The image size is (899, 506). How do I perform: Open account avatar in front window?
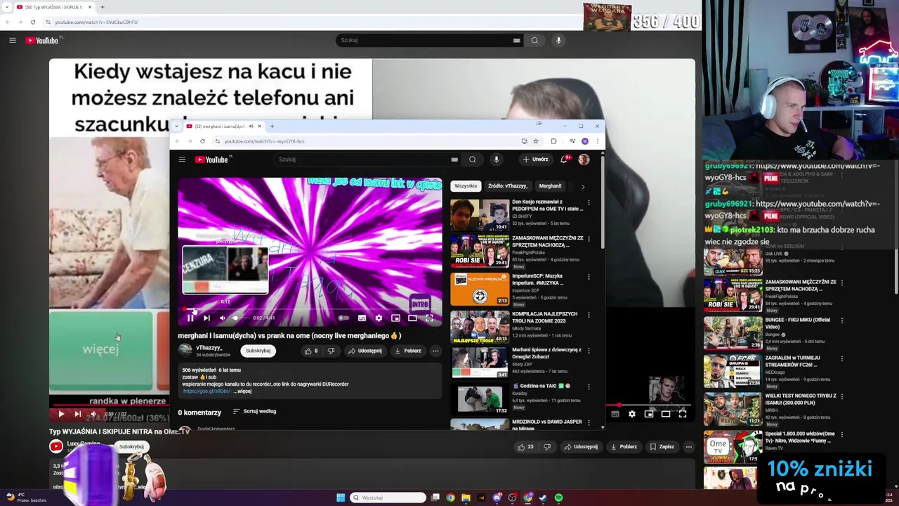[584, 160]
